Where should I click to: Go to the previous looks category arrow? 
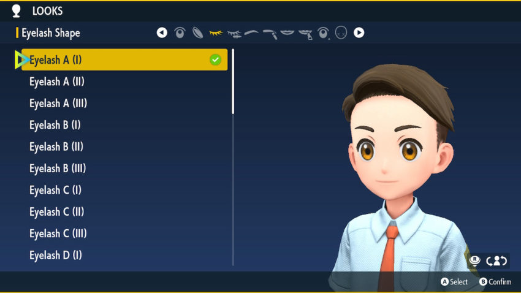coord(162,32)
